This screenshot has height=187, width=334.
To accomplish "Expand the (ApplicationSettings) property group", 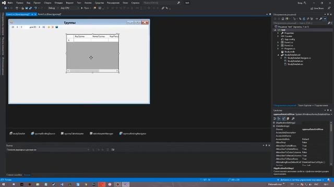I will coord(274,123).
